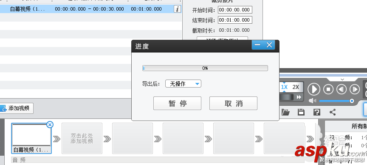The height and width of the screenshot is (165, 367).
Task: Adjust the player volume slider
Action: pyautogui.click(x=336, y=101)
